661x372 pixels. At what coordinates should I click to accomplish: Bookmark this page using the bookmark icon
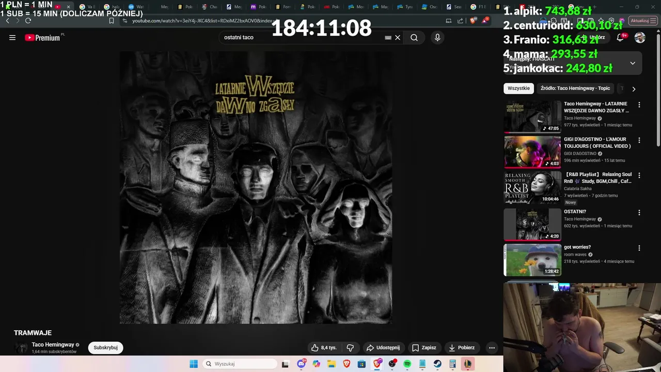(112, 21)
